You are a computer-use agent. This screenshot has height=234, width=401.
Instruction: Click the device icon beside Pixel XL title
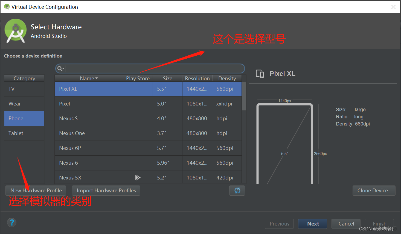coord(260,74)
